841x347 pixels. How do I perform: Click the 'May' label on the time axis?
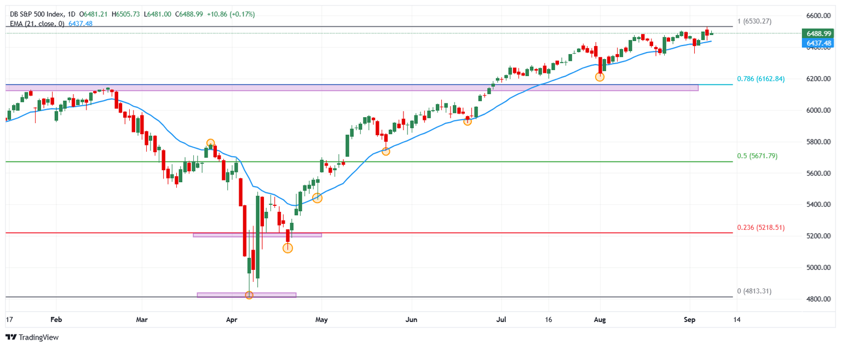[x=321, y=319]
